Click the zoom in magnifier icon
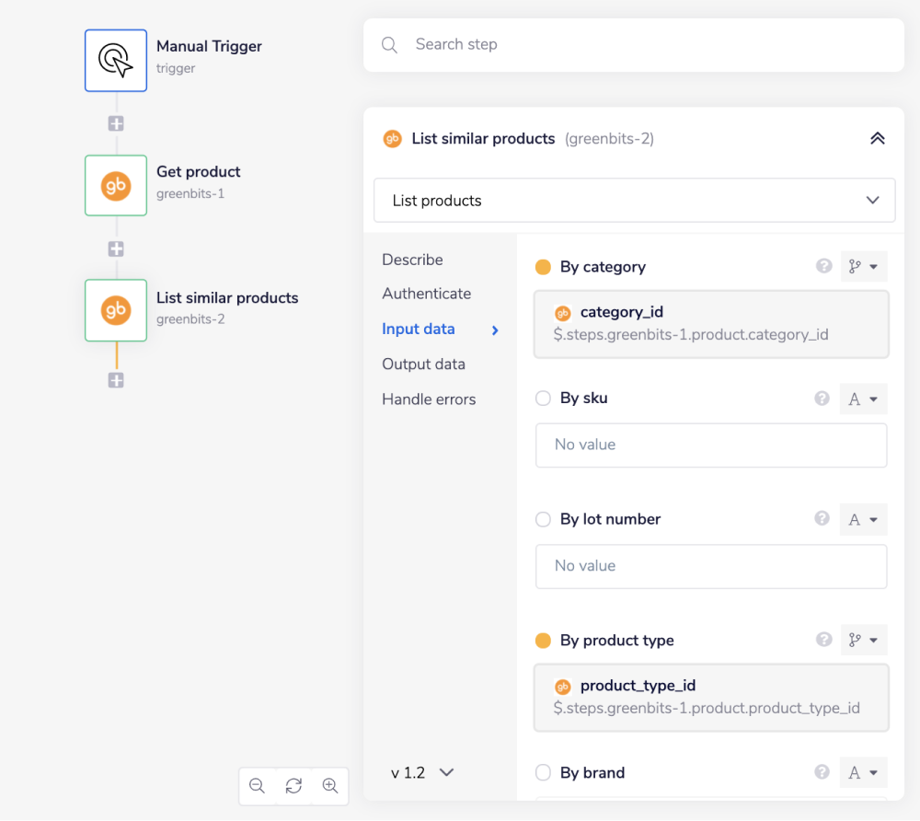920x821 pixels. [x=330, y=786]
